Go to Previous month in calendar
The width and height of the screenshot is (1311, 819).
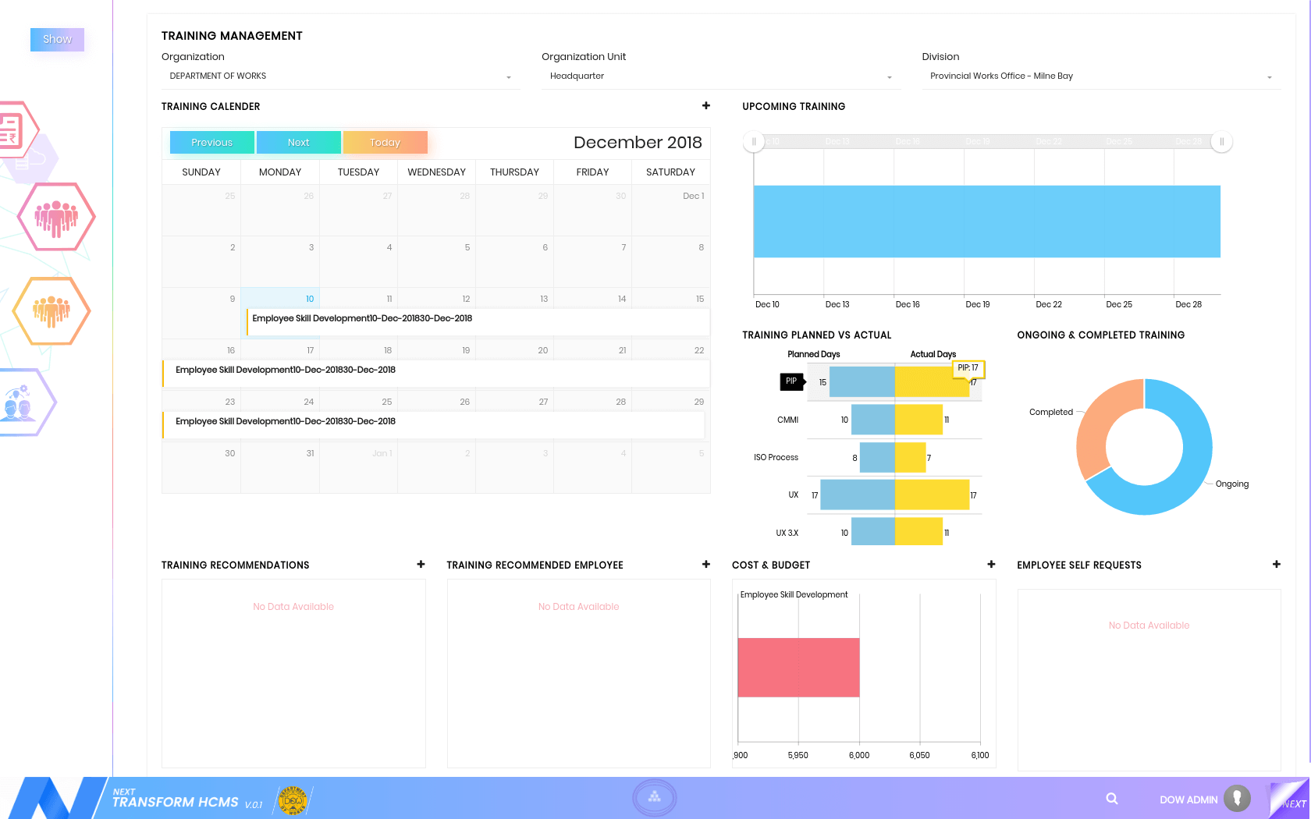point(211,143)
